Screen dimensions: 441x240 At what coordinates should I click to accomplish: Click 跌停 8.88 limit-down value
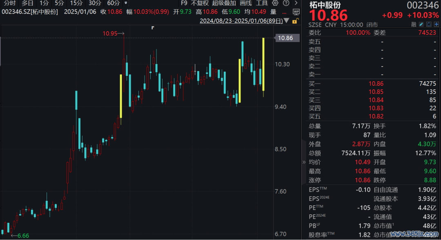click(x=430, y=180)
